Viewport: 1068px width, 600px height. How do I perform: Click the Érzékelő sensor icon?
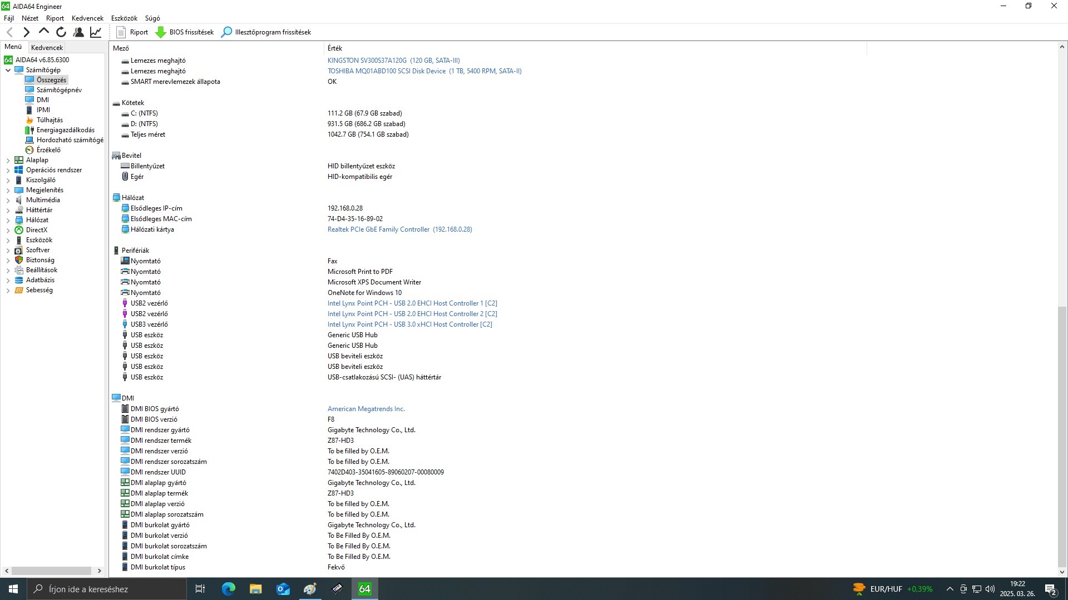29,150
